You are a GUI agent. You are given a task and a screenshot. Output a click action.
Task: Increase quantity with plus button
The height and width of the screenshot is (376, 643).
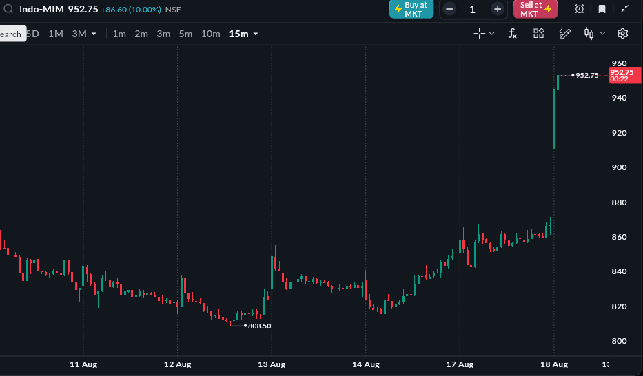[x=498, y=9]
